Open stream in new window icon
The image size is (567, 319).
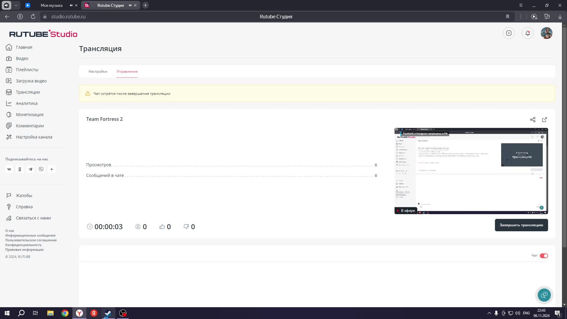544,120
